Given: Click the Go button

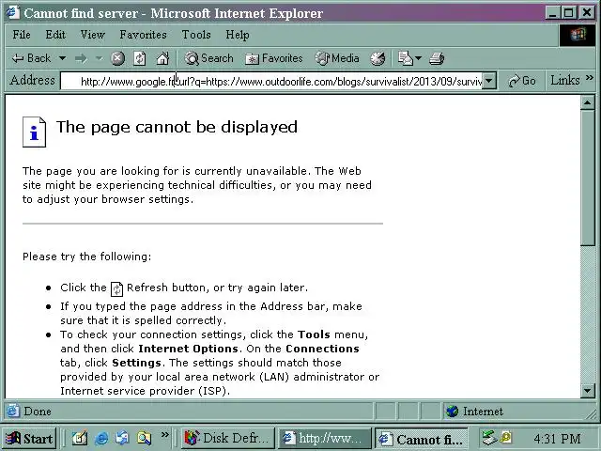Looking at the screenshot, I should pos(522,81).
